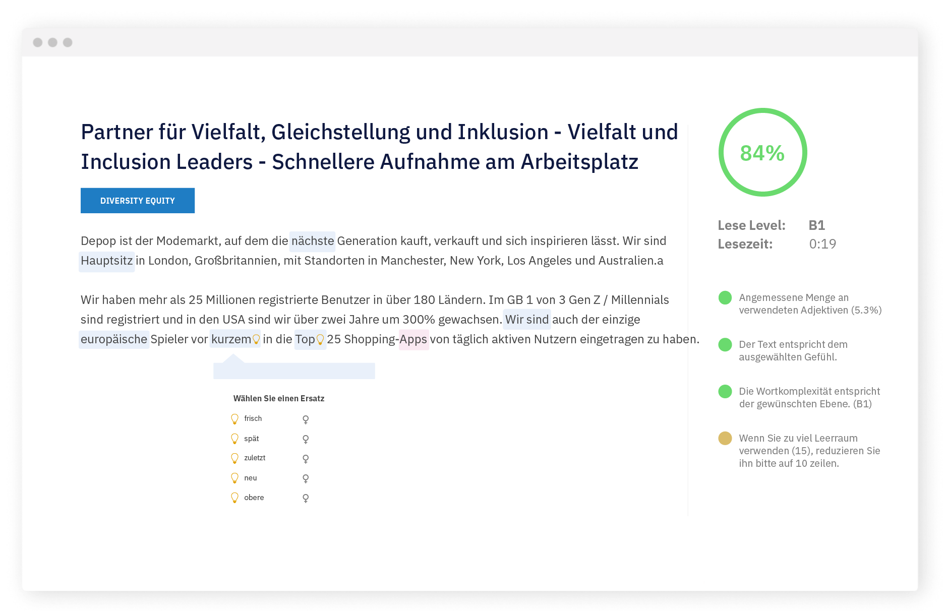Open suggestions for highlighted word "nächste"
The height and width of the screenshot is (611, 945).
[x=312, y=241]
